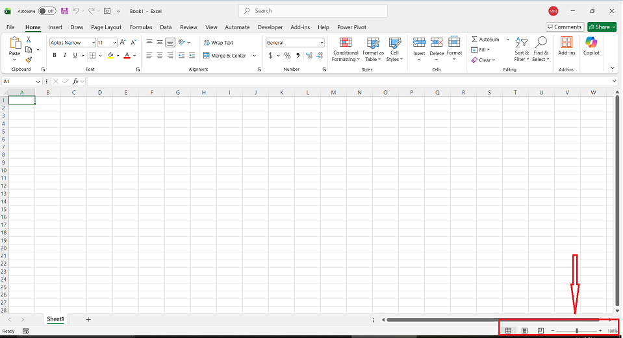Click the fill color yellow bucket
623x338 pixels.
click(110, 56)
